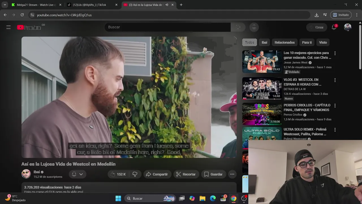Open Chrome media controls icon
This screenshot has height=204, width=362.
coord(325,15)
